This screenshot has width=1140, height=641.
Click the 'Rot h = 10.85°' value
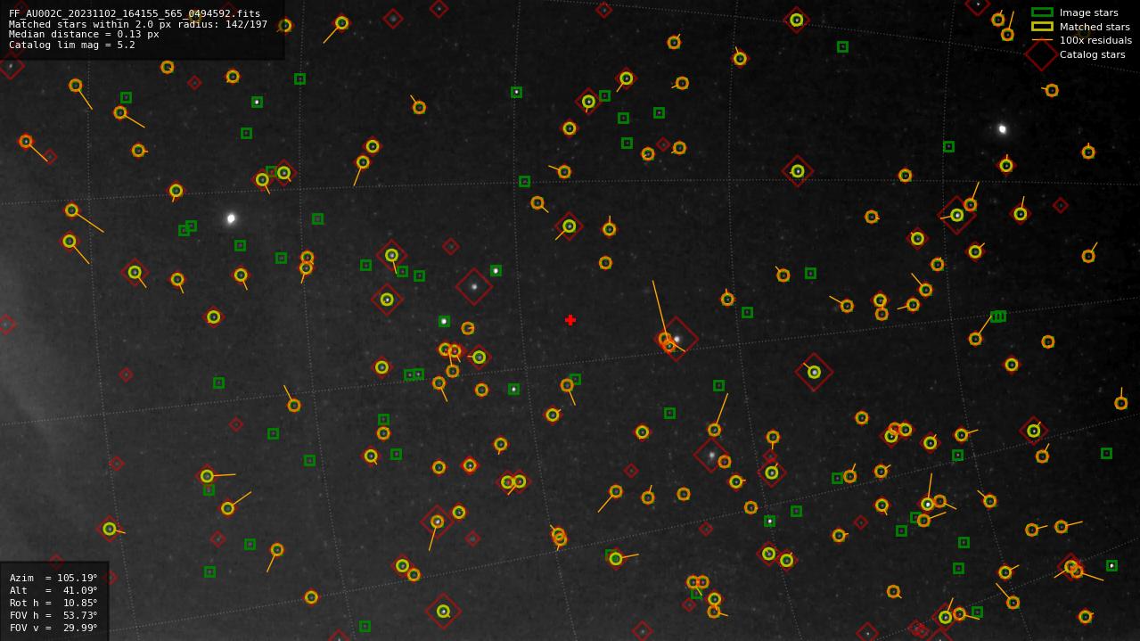pyautogui.click(x=53, y=603)
